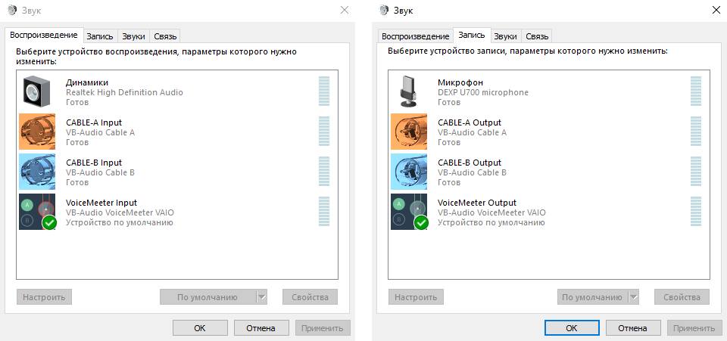Click the blue CABLE-B Input icon
This screenshot has height=341, width=727.
pyautogui.click(x=37, y=172)
